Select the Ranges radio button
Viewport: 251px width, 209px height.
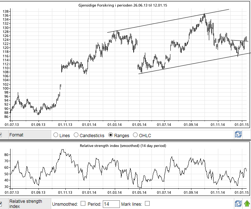click(111, 135)
